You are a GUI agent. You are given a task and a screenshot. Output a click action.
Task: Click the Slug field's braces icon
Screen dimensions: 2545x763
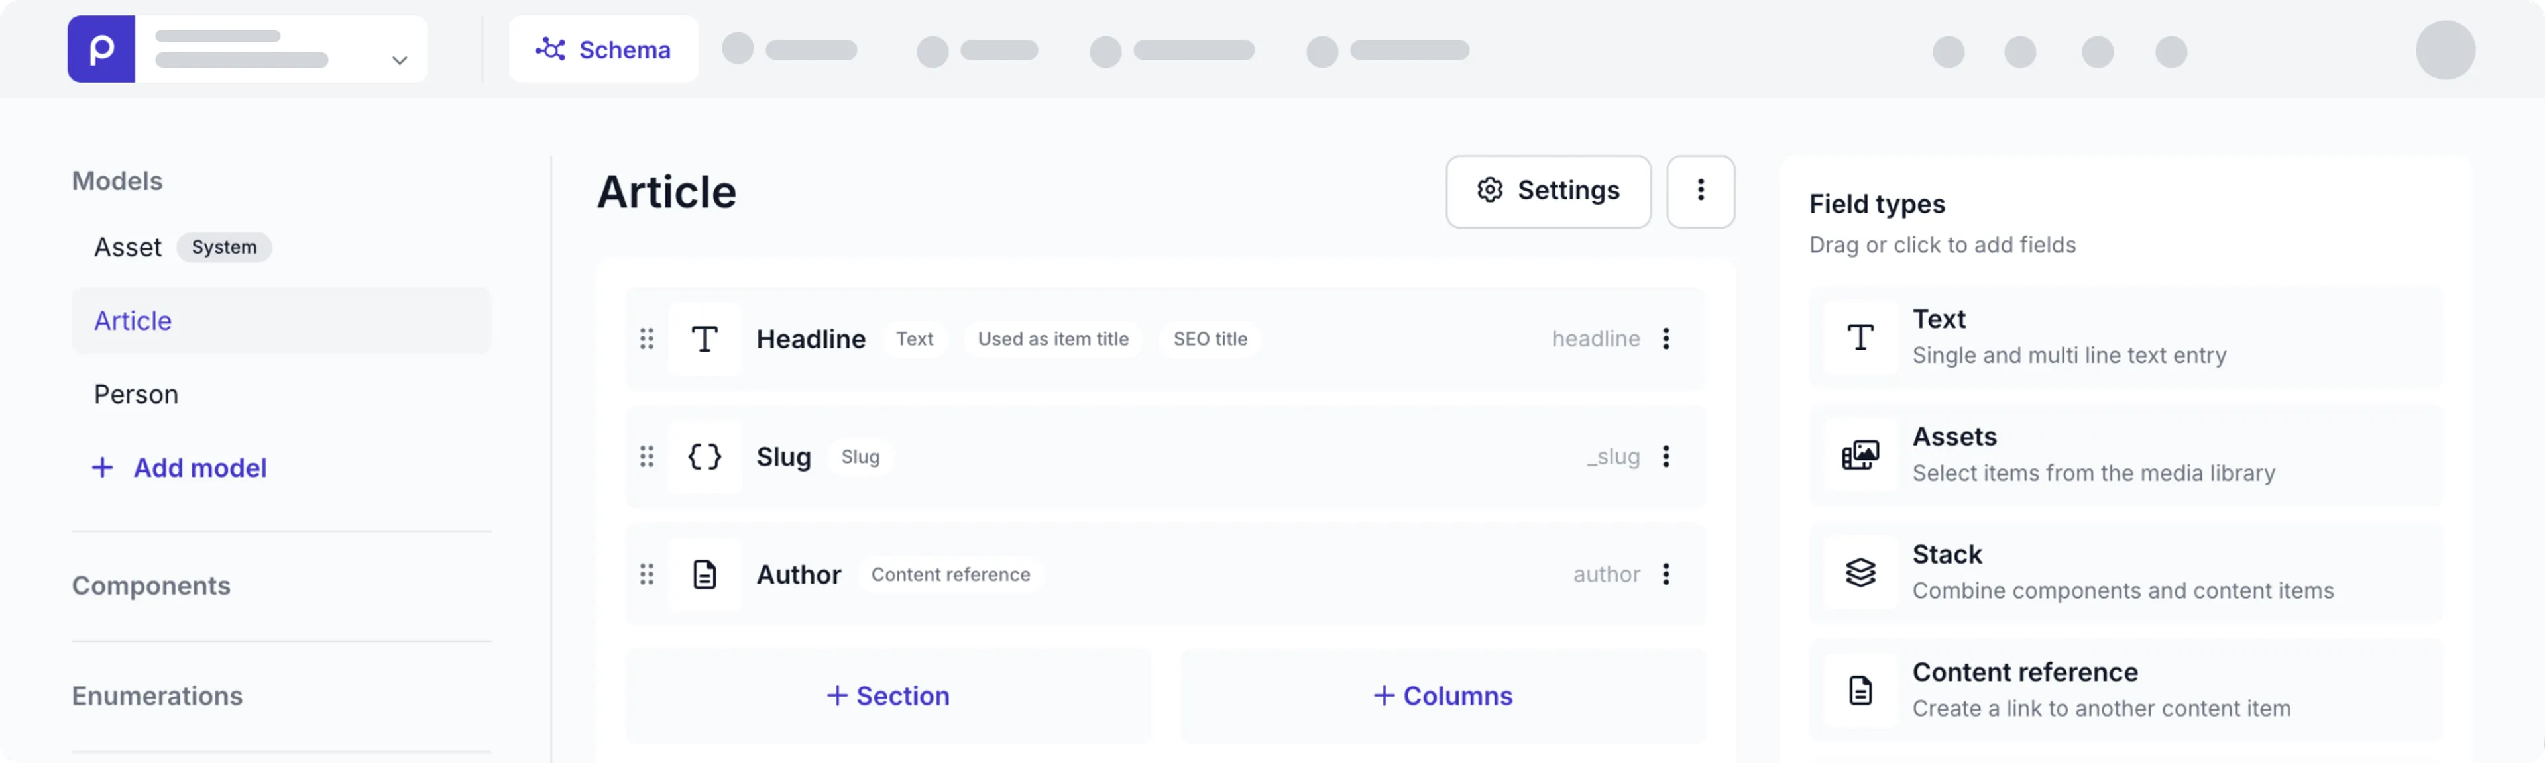(705, 457)
